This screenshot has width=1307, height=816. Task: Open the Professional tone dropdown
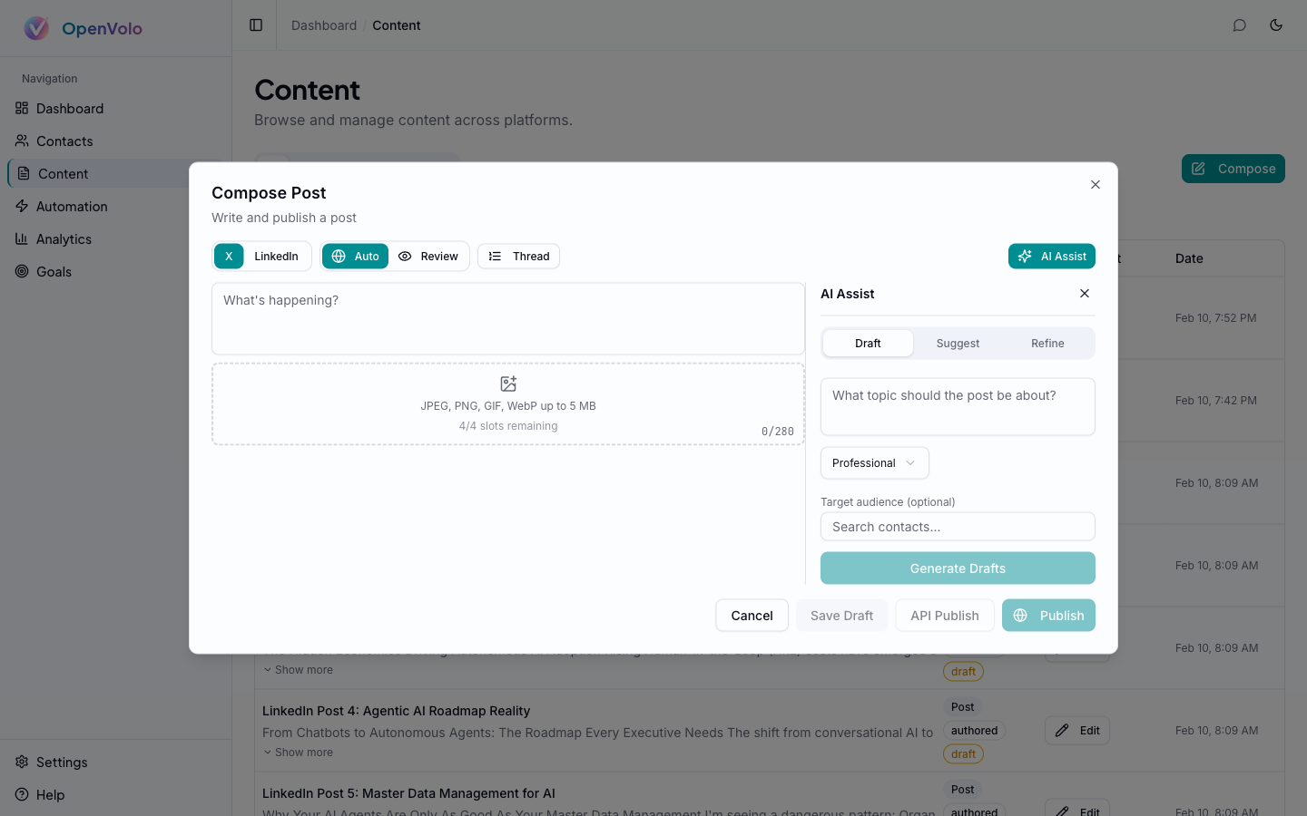873,462
